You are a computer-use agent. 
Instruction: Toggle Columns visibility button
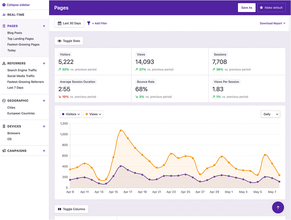tap(71, 209)
